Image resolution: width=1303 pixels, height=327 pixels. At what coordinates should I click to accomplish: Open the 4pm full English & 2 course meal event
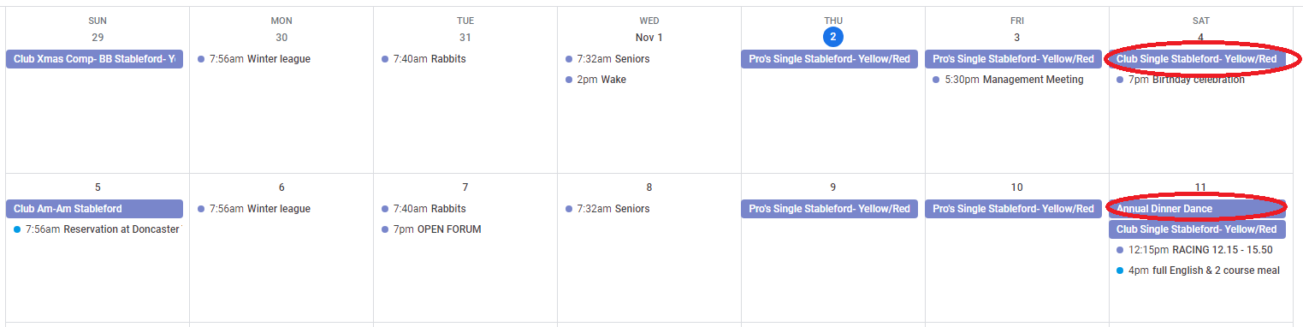[x=1199, y=271]
